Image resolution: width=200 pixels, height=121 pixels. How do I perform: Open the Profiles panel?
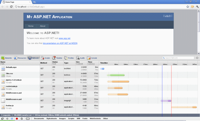coord(69,58)
